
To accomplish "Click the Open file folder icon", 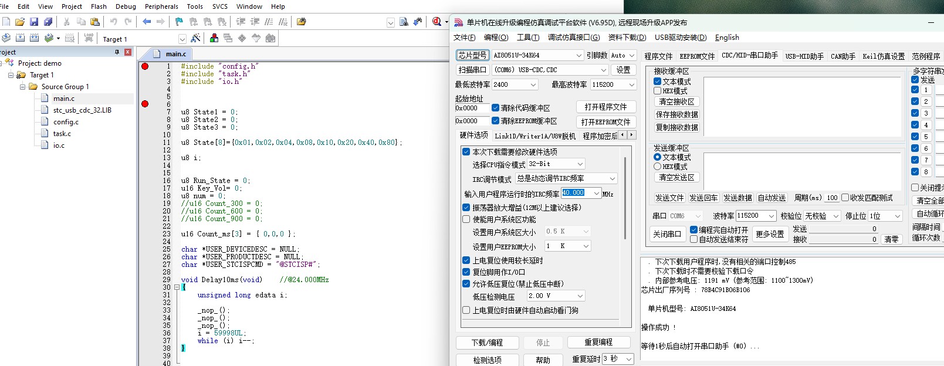I will [x=20, y=22].
